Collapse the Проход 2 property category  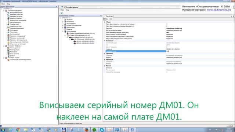tap(104, 59)
